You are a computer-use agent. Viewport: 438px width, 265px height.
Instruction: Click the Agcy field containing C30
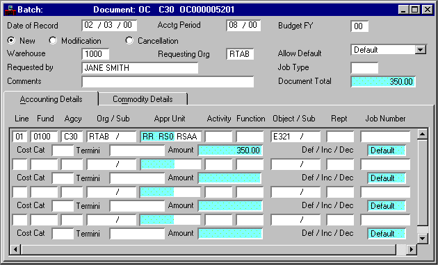(x=72, y=137)
